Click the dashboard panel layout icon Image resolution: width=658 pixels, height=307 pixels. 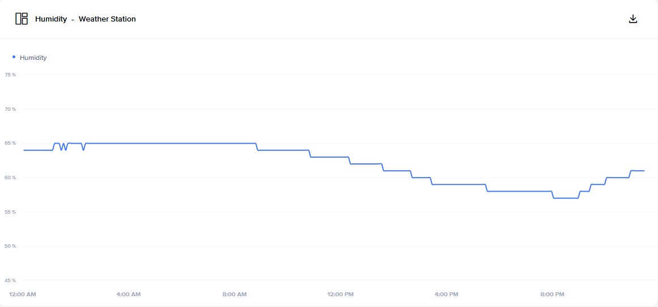click(x=22, y=19)
